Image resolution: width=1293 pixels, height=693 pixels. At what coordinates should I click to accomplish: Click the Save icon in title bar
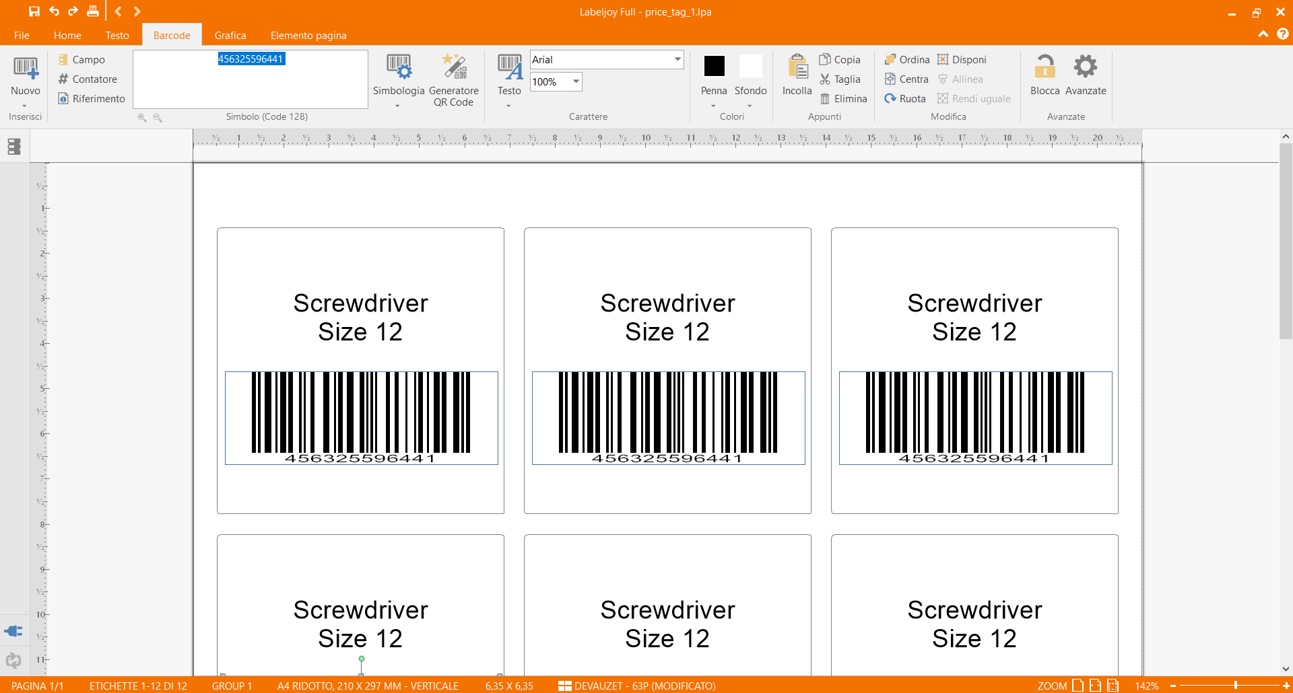(x=34, y=11)
